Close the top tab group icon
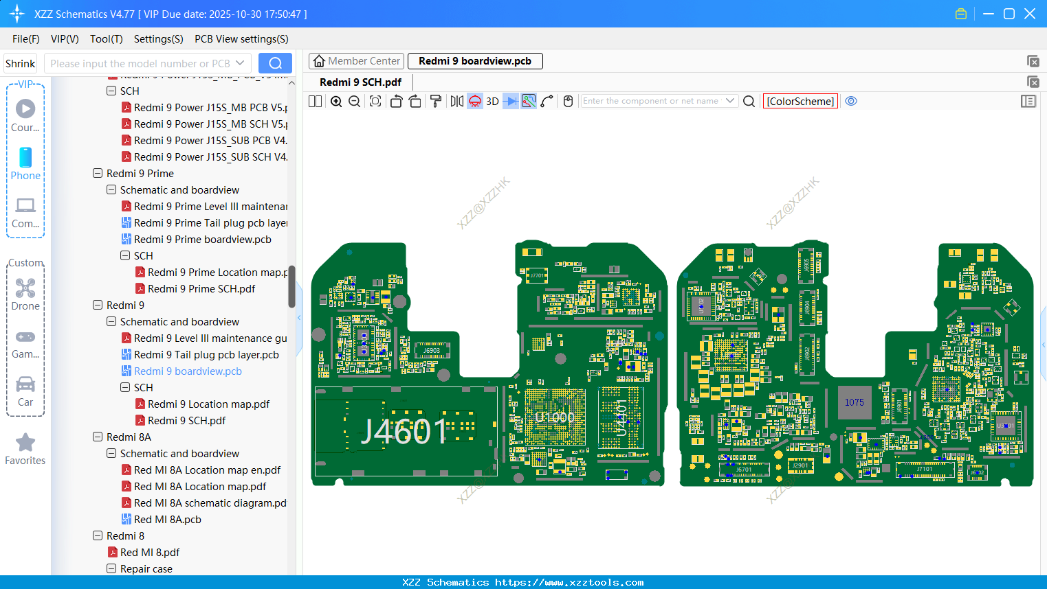The width and height of the screenshot is (1047, 589). point(1033,61)
